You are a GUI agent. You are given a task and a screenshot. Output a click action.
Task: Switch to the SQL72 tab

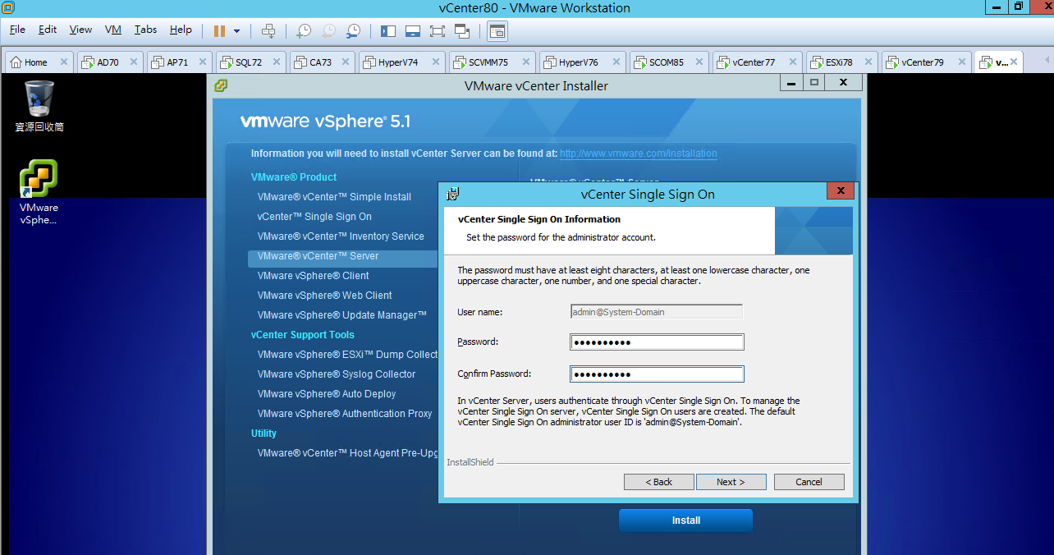pyautogui.click(x=248, y=62)
